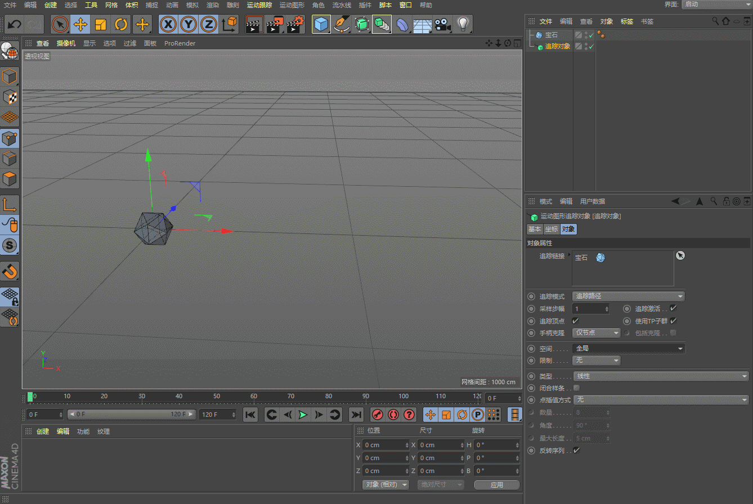
Task: Click the Undo arrow icon
Action: (x=14, y=25)
